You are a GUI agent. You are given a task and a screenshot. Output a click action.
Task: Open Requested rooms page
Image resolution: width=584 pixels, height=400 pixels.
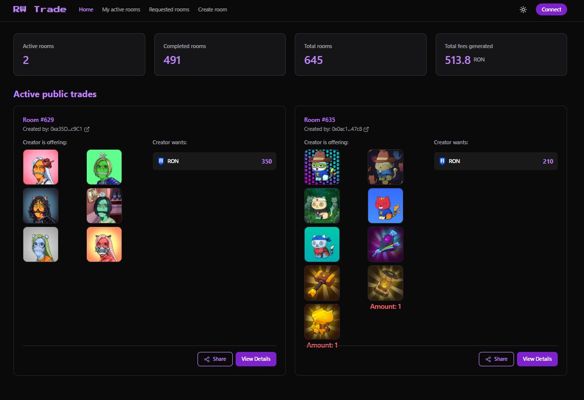(x=169, y=10)
